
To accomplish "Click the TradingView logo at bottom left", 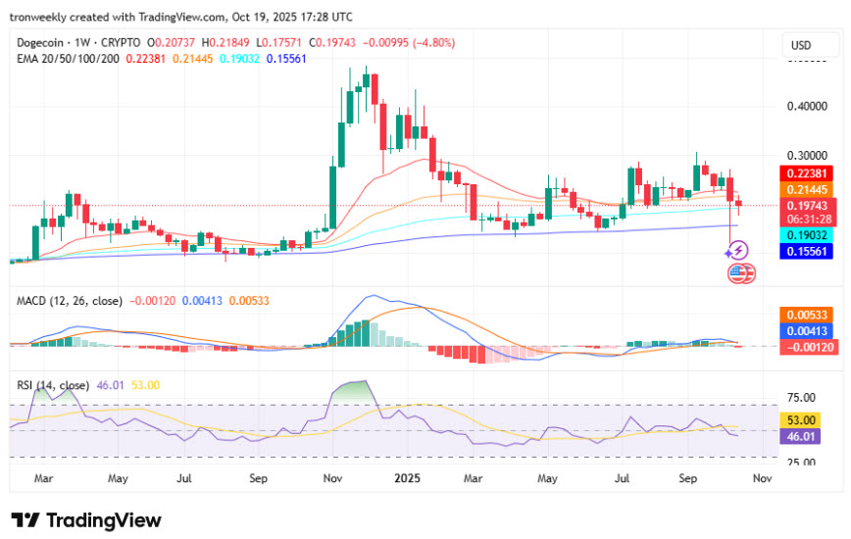I will 86,520.
